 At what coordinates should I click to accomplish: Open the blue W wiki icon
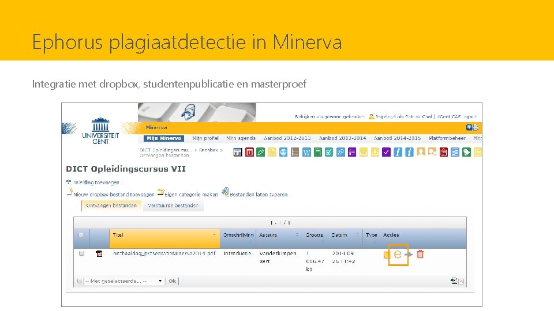pos(306,152)
